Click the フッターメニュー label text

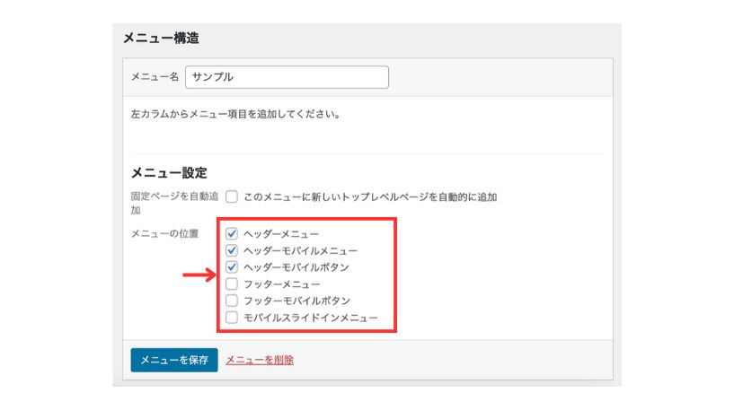point(282,284)
